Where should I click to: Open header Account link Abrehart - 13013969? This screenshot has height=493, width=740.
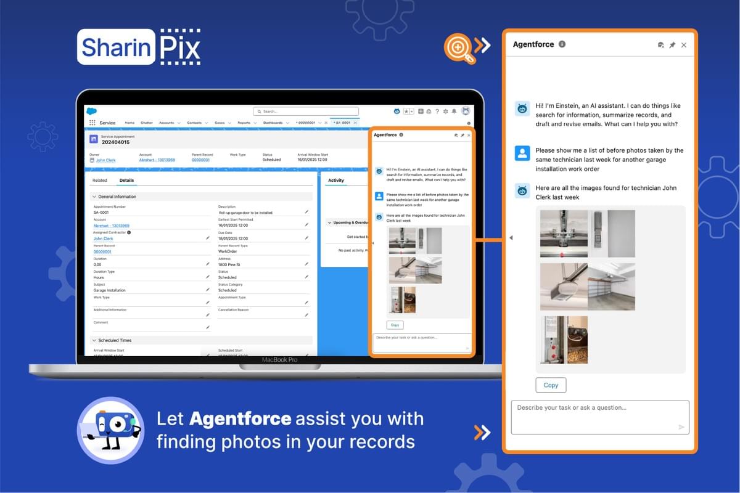(157, 160)
